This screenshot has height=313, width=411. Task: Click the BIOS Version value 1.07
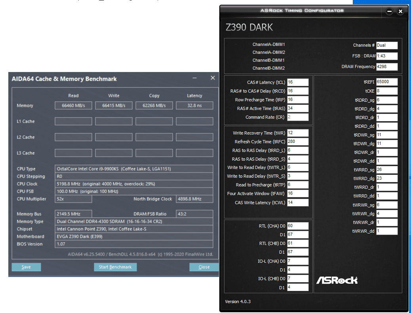pos(134,244)
